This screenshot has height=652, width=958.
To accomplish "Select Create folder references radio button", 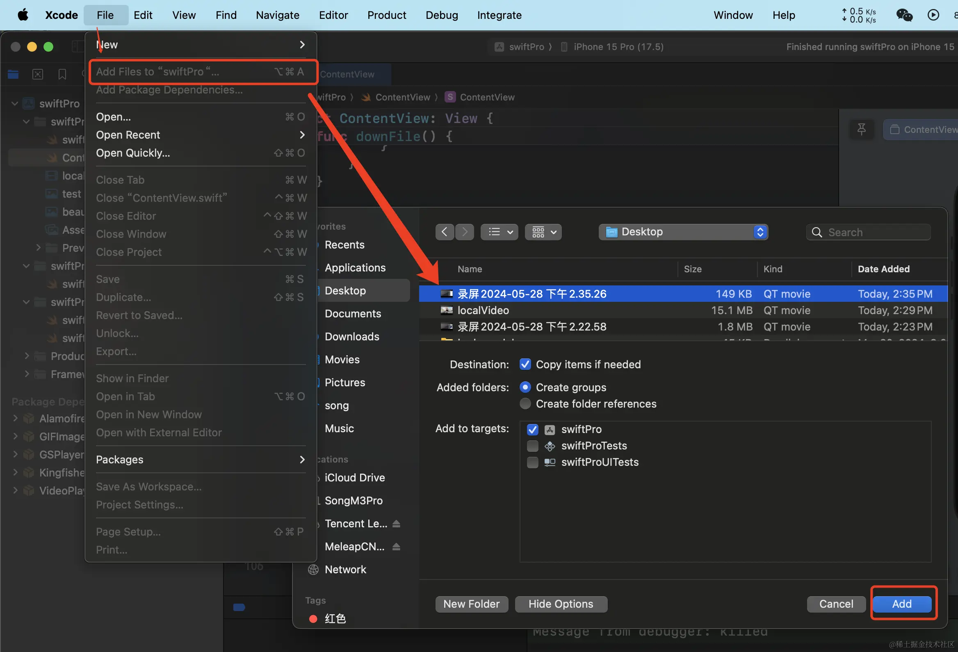I will click(525, 404).
